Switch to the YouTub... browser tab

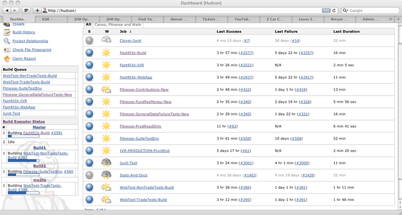[x=243, y=19]
